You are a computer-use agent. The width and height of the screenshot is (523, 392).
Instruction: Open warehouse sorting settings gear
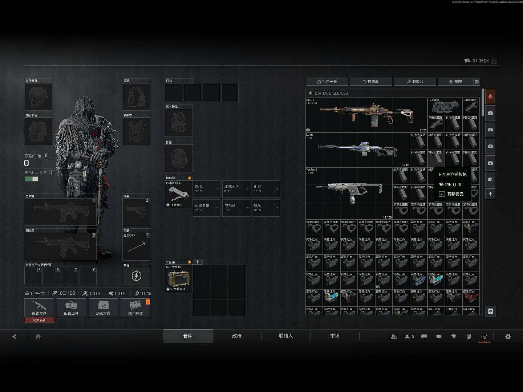tap(477, 82)
